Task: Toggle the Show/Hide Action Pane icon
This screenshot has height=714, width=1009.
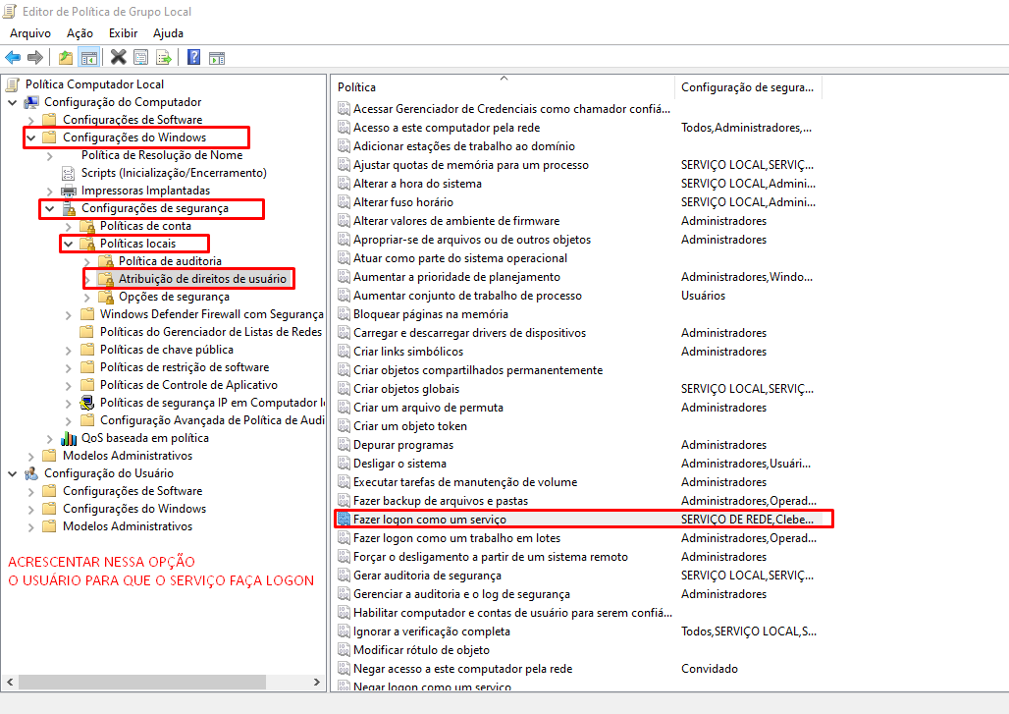Action: [216, 57]
